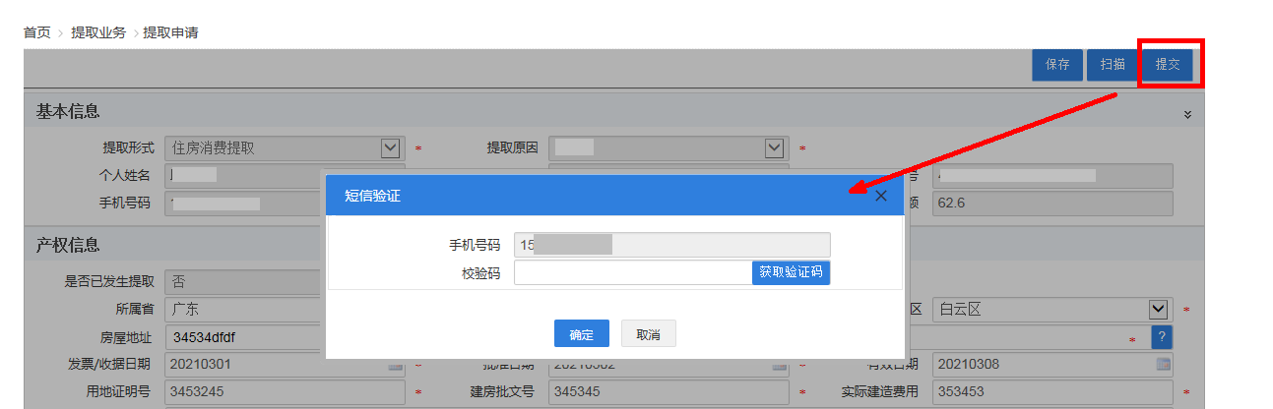Close the 短信验证 dialog with X

881,196
